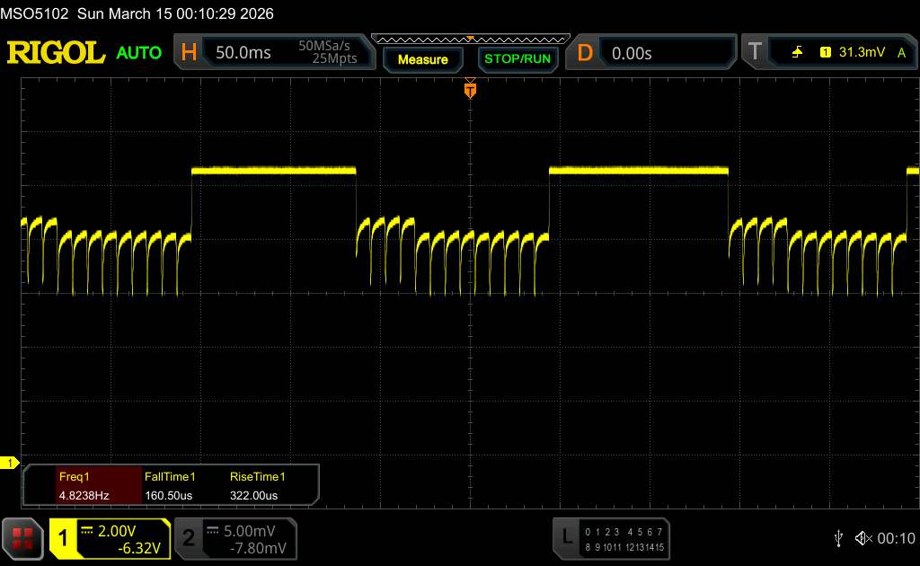Toggle the muted speaker sound icon
This screenshot has width=920, height=566.
click(863, 537)
